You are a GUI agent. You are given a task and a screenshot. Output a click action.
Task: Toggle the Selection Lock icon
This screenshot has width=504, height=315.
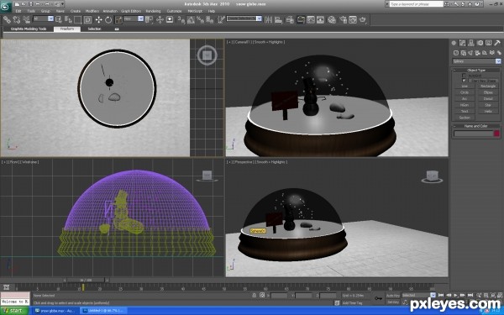[x=255, y=295]
